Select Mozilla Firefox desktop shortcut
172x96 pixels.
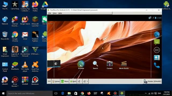tap(35, 6)
